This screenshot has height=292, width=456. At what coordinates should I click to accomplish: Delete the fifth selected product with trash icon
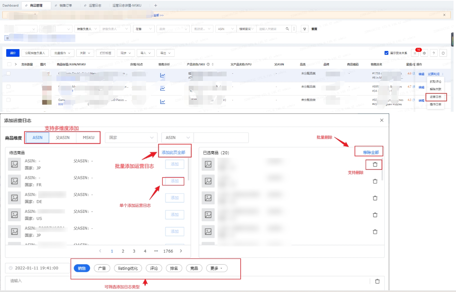tap(375, 231)
